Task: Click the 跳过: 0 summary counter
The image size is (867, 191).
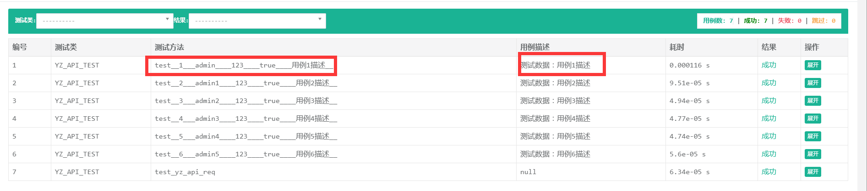Action: [x=823, y=21]
